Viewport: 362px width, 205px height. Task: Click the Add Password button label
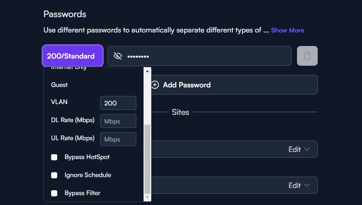[187, 85]
